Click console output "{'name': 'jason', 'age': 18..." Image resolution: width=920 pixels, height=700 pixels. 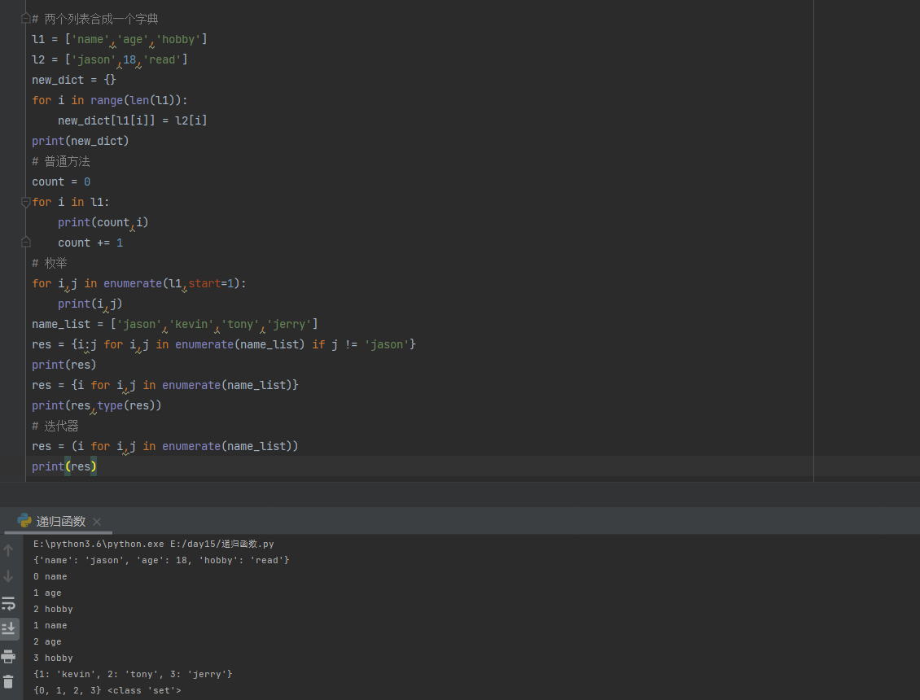click(161, 560)
